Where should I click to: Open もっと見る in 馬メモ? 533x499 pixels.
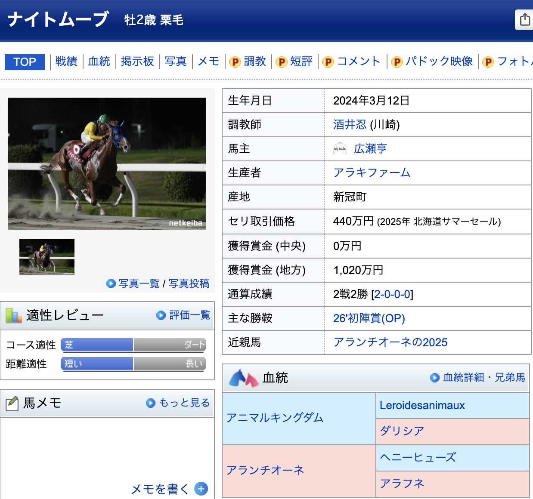pos(184,403)
